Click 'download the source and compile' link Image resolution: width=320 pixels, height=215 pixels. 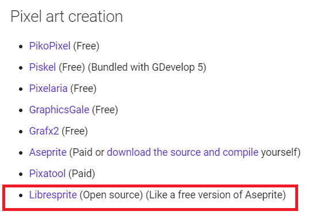182,152
